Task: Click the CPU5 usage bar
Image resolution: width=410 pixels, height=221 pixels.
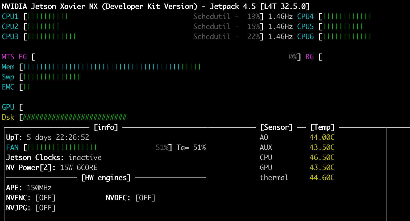Action: pos(343,27)
